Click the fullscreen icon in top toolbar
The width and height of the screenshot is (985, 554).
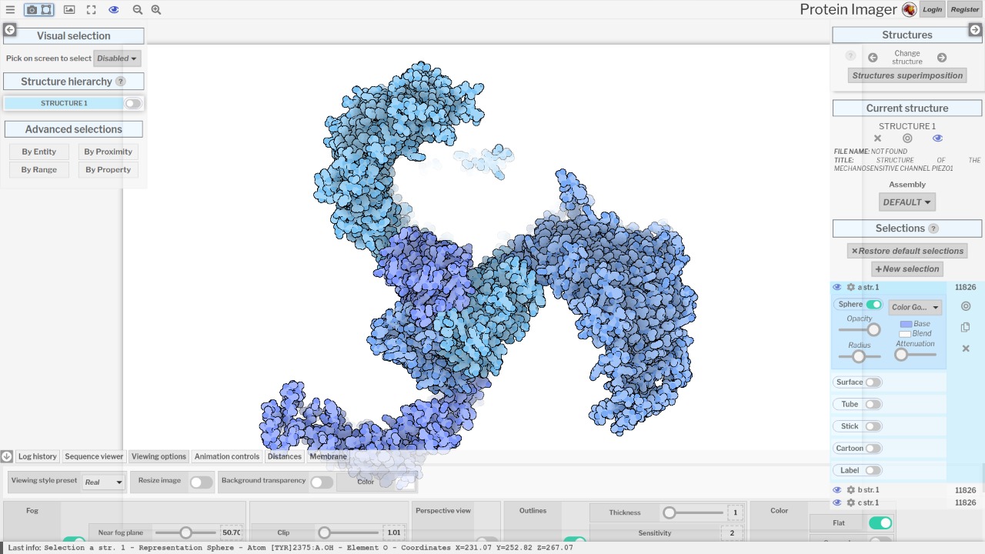click(91, 10)
